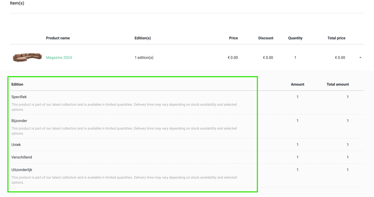Screen dimensions: 374x197
Task: Select the Specifiek edition row
Action: click(x=19, y=97)
